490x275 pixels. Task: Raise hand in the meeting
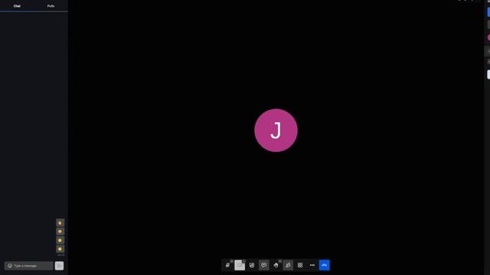pyautogui.click(x=276, y=265)
